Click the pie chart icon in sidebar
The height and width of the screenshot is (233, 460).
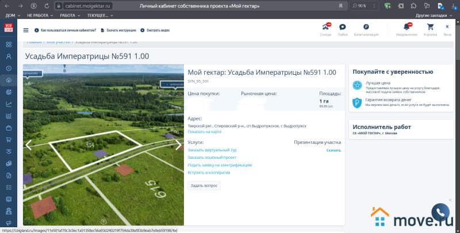pyautogui.click(x=9, y=92)
